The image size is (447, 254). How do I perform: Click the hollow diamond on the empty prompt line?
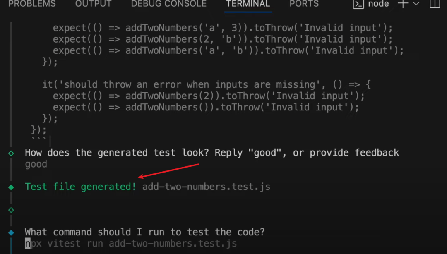tap(11, 210)
